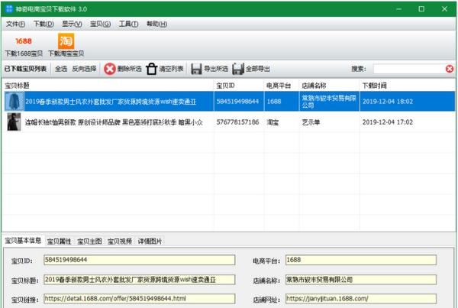Click the clear list trash icon
The image size is (458, 308).
(x=152, y=69)
